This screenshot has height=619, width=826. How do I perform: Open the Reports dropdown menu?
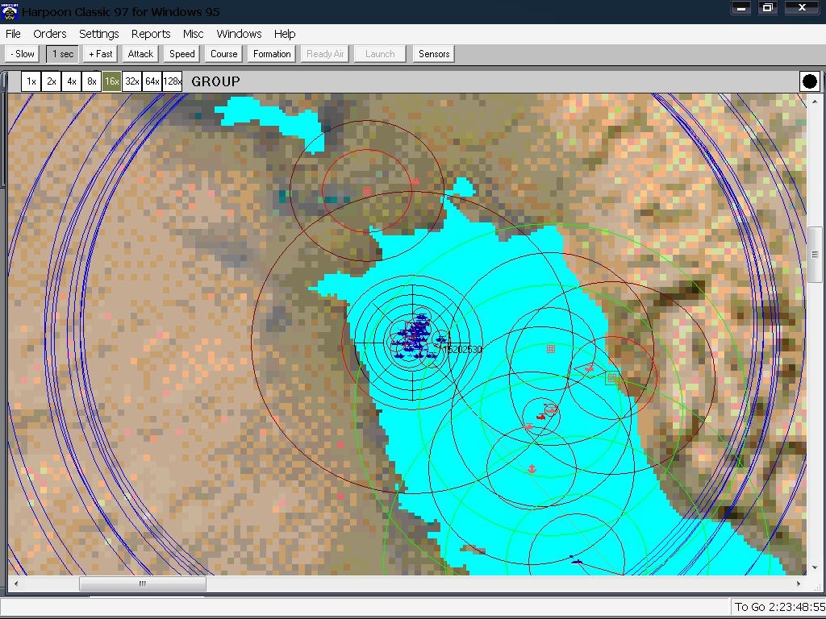151,34
